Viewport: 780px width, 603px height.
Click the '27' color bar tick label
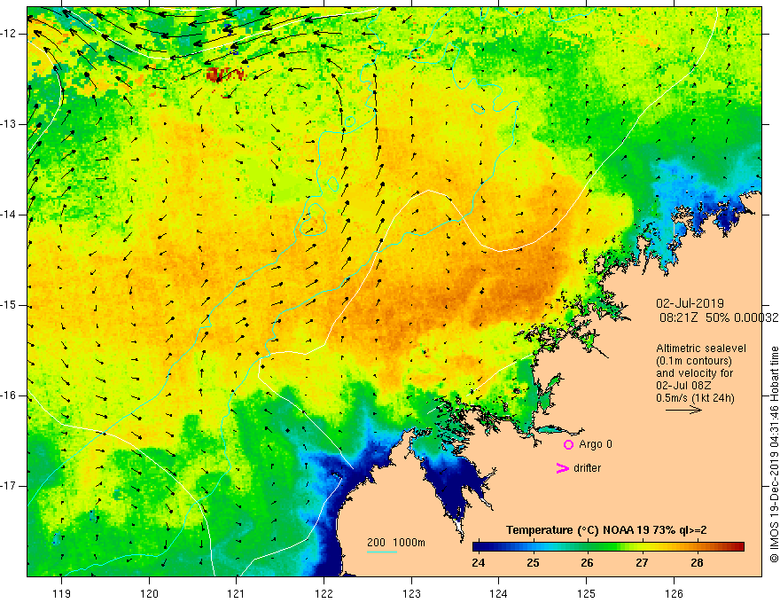coord(642,563)
